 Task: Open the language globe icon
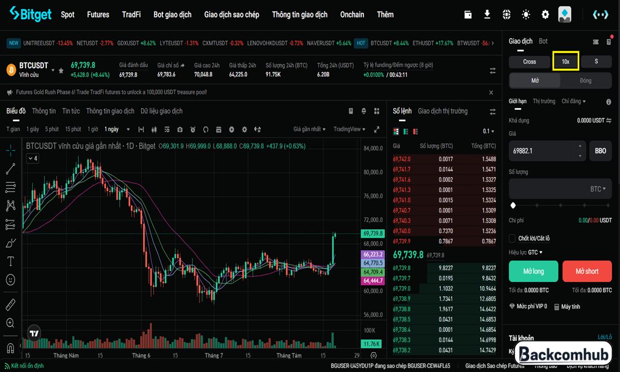click(507, 15)
